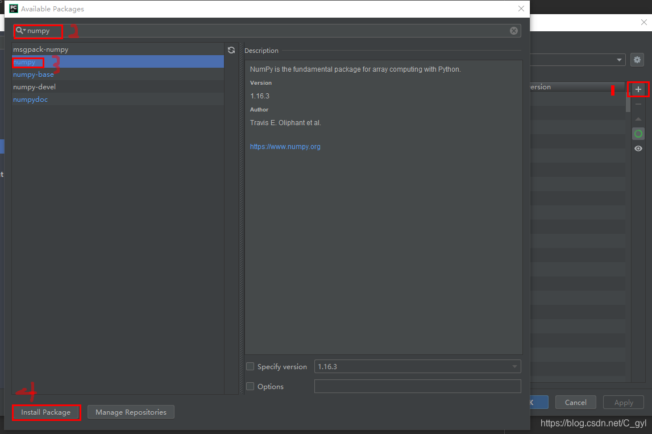Clear the numpy search text
652x434 pixels.
pyautogui.click(x=514, y=31)
